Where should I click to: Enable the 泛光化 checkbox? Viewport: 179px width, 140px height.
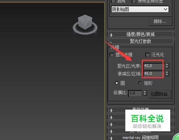(x=147, y=55)
